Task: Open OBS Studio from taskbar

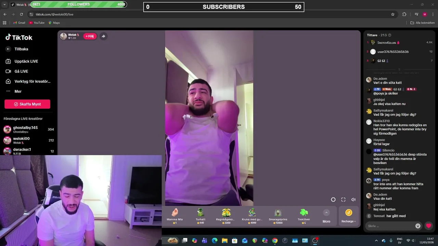Action: 315,241
